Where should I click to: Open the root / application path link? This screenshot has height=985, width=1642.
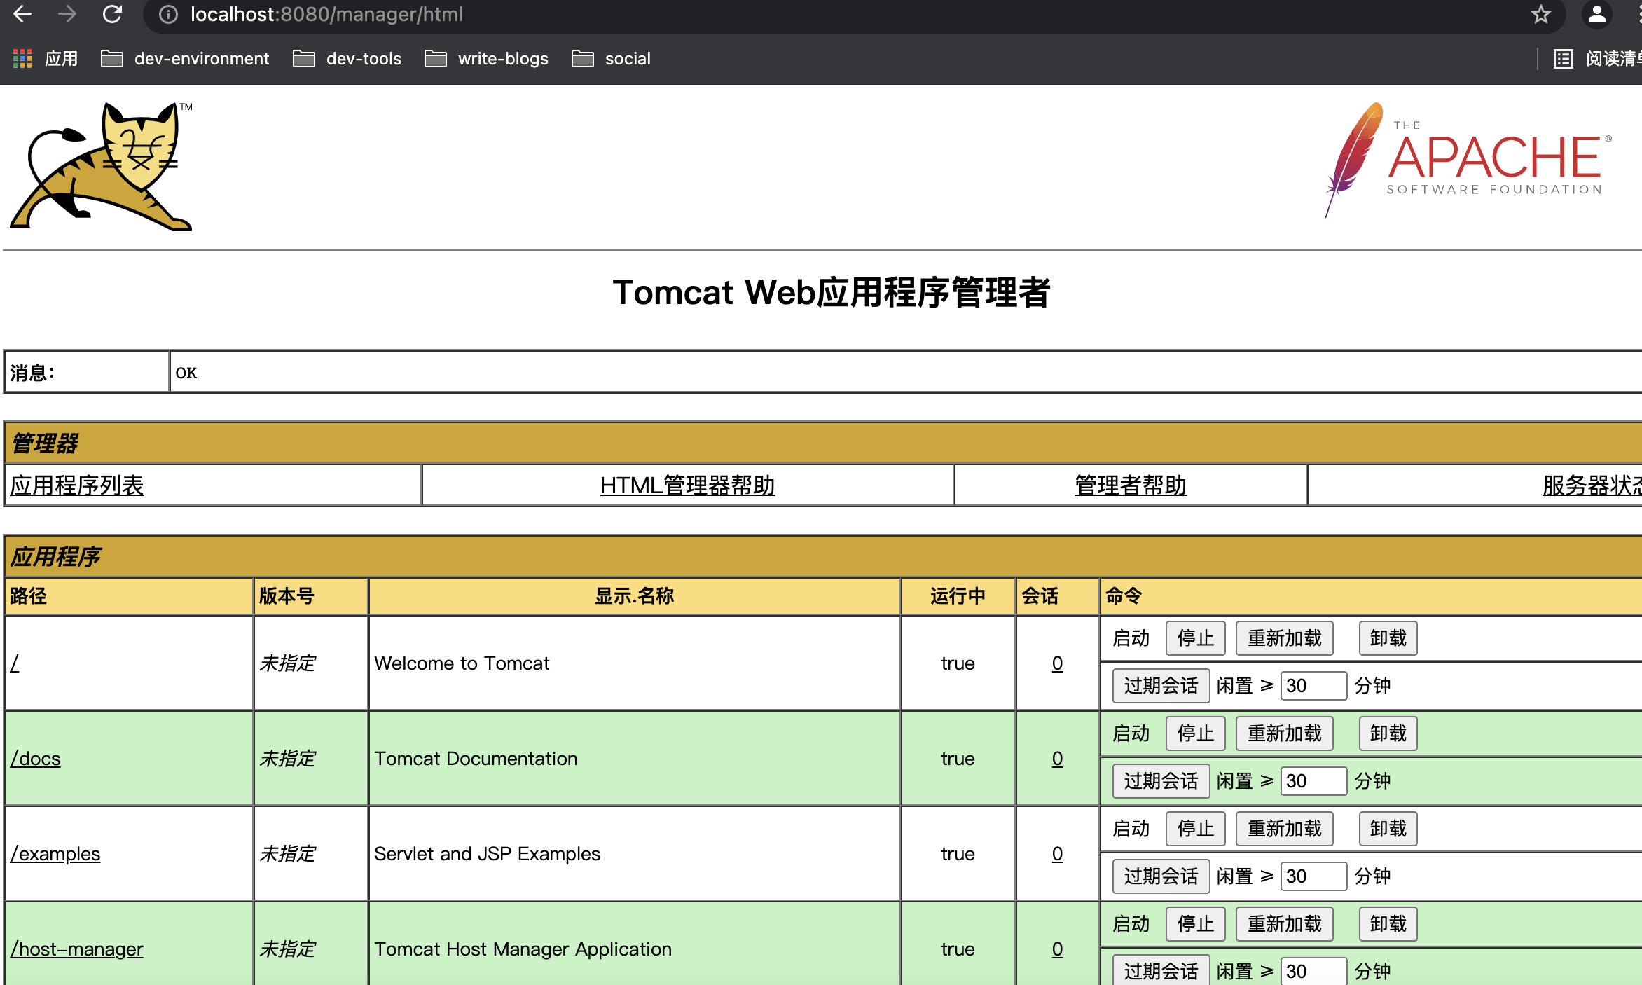15,663
